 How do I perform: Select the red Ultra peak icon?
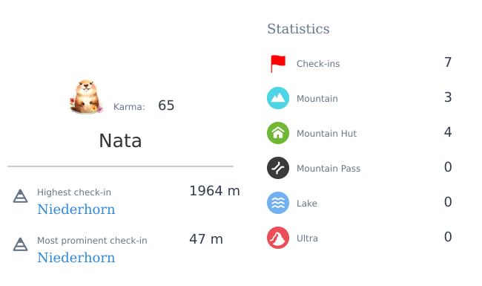pos(278,238)
